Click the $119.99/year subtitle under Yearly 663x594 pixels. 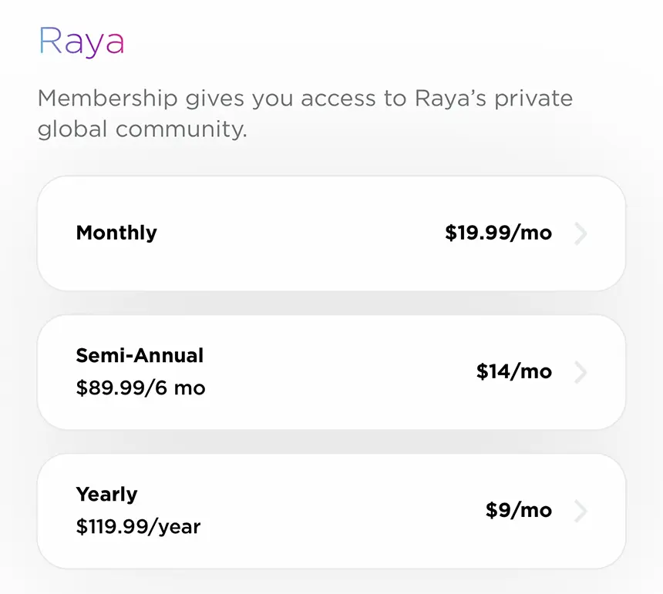tap(137, 527)
